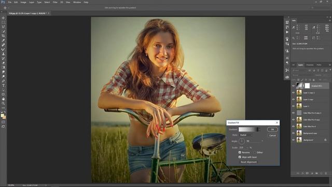Open the Scale percentage slider arrow
Viewport: 332px width, 187px height.
click(x=247, y=148)
